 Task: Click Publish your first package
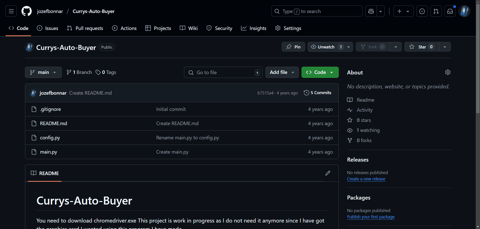pyautogui.click(x=371, y=217)
